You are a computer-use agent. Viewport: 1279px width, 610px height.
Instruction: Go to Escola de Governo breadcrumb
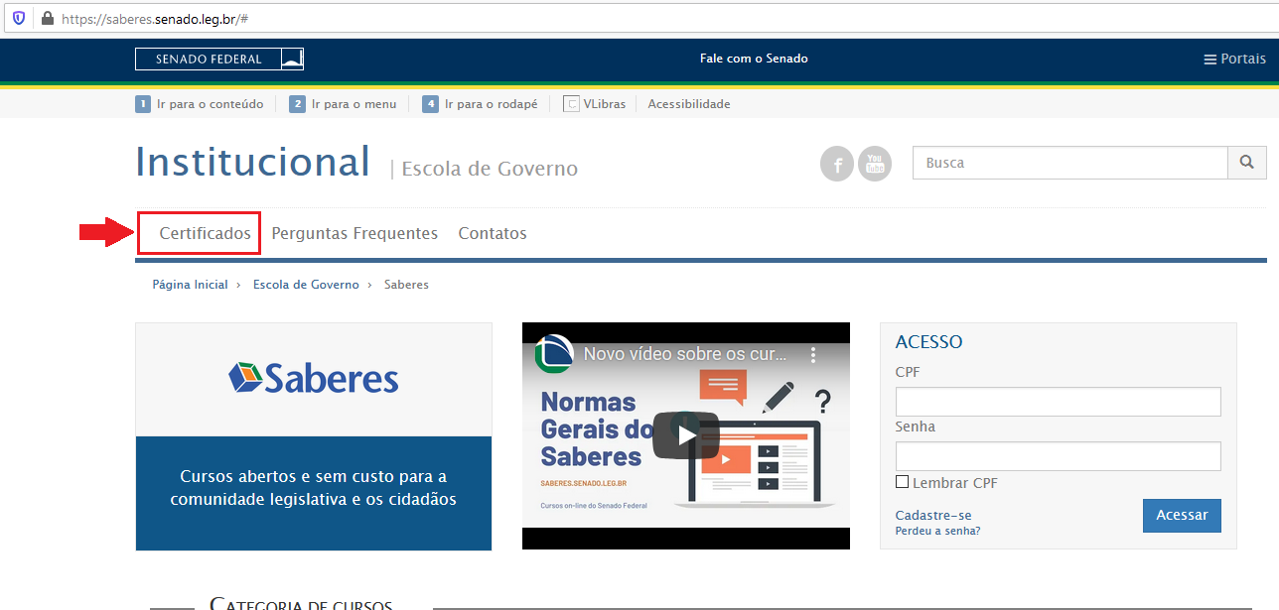[306, 285]
